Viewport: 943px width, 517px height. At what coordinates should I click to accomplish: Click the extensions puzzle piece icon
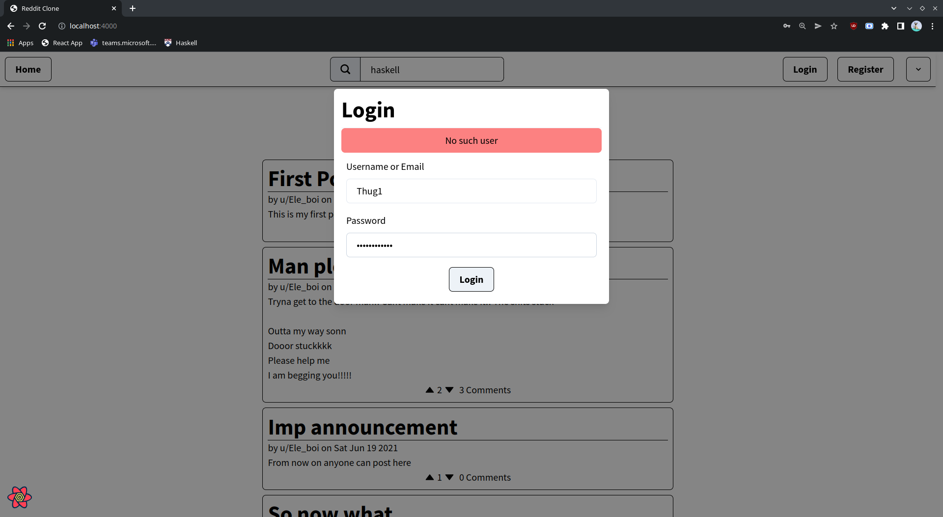[886, 26]
